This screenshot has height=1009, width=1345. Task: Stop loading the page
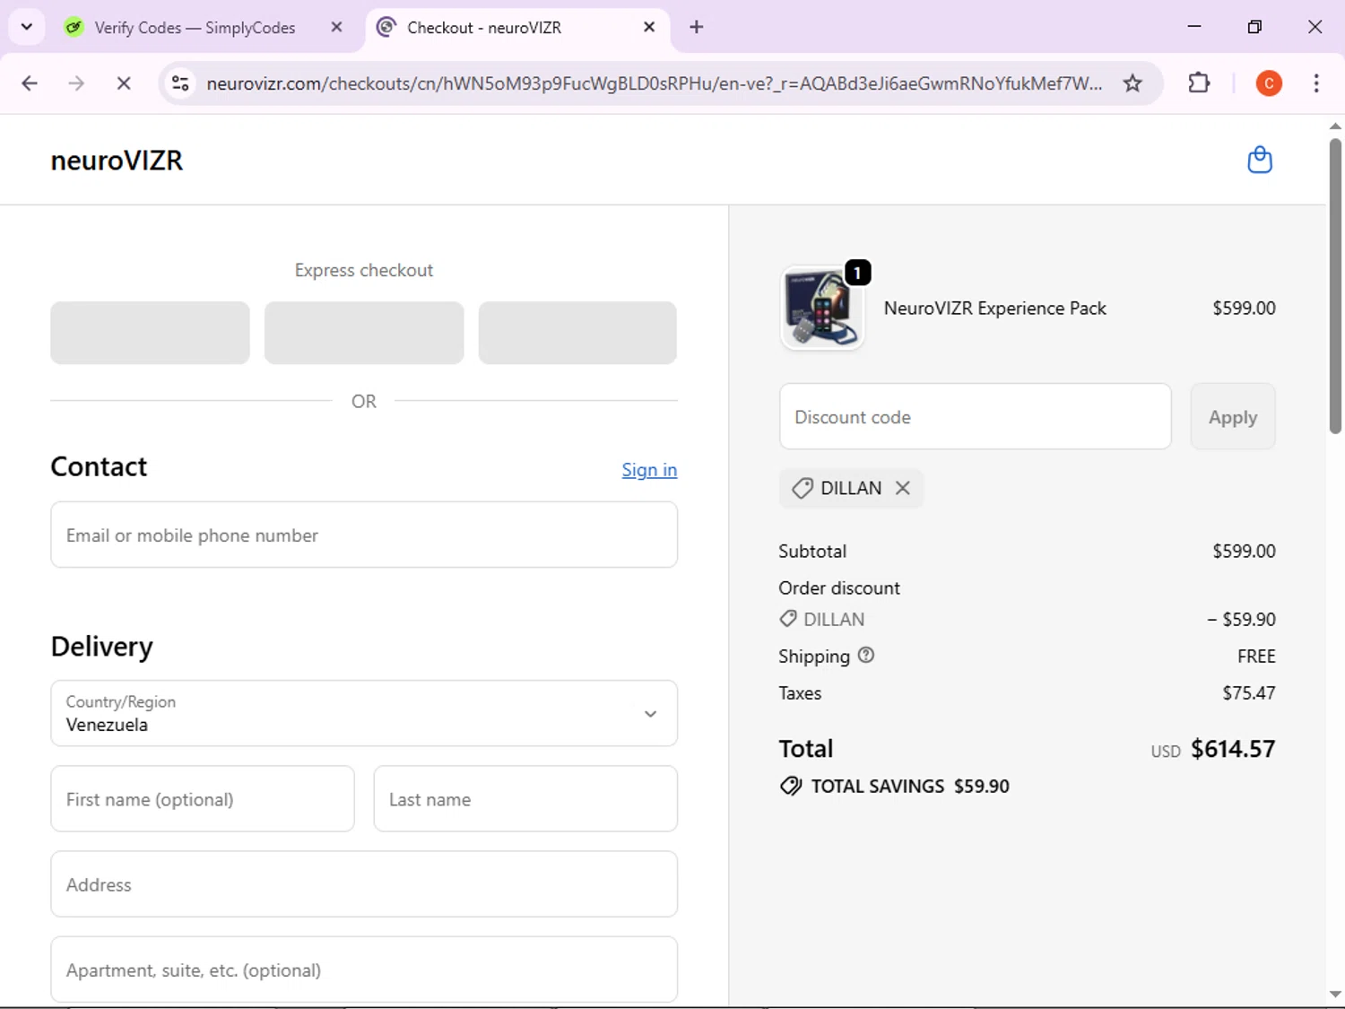click(x=124, y=83)
